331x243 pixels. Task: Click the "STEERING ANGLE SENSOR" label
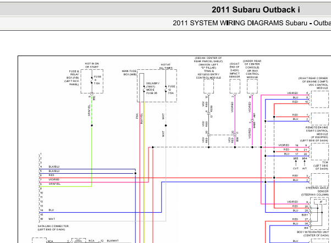(317, 190)
